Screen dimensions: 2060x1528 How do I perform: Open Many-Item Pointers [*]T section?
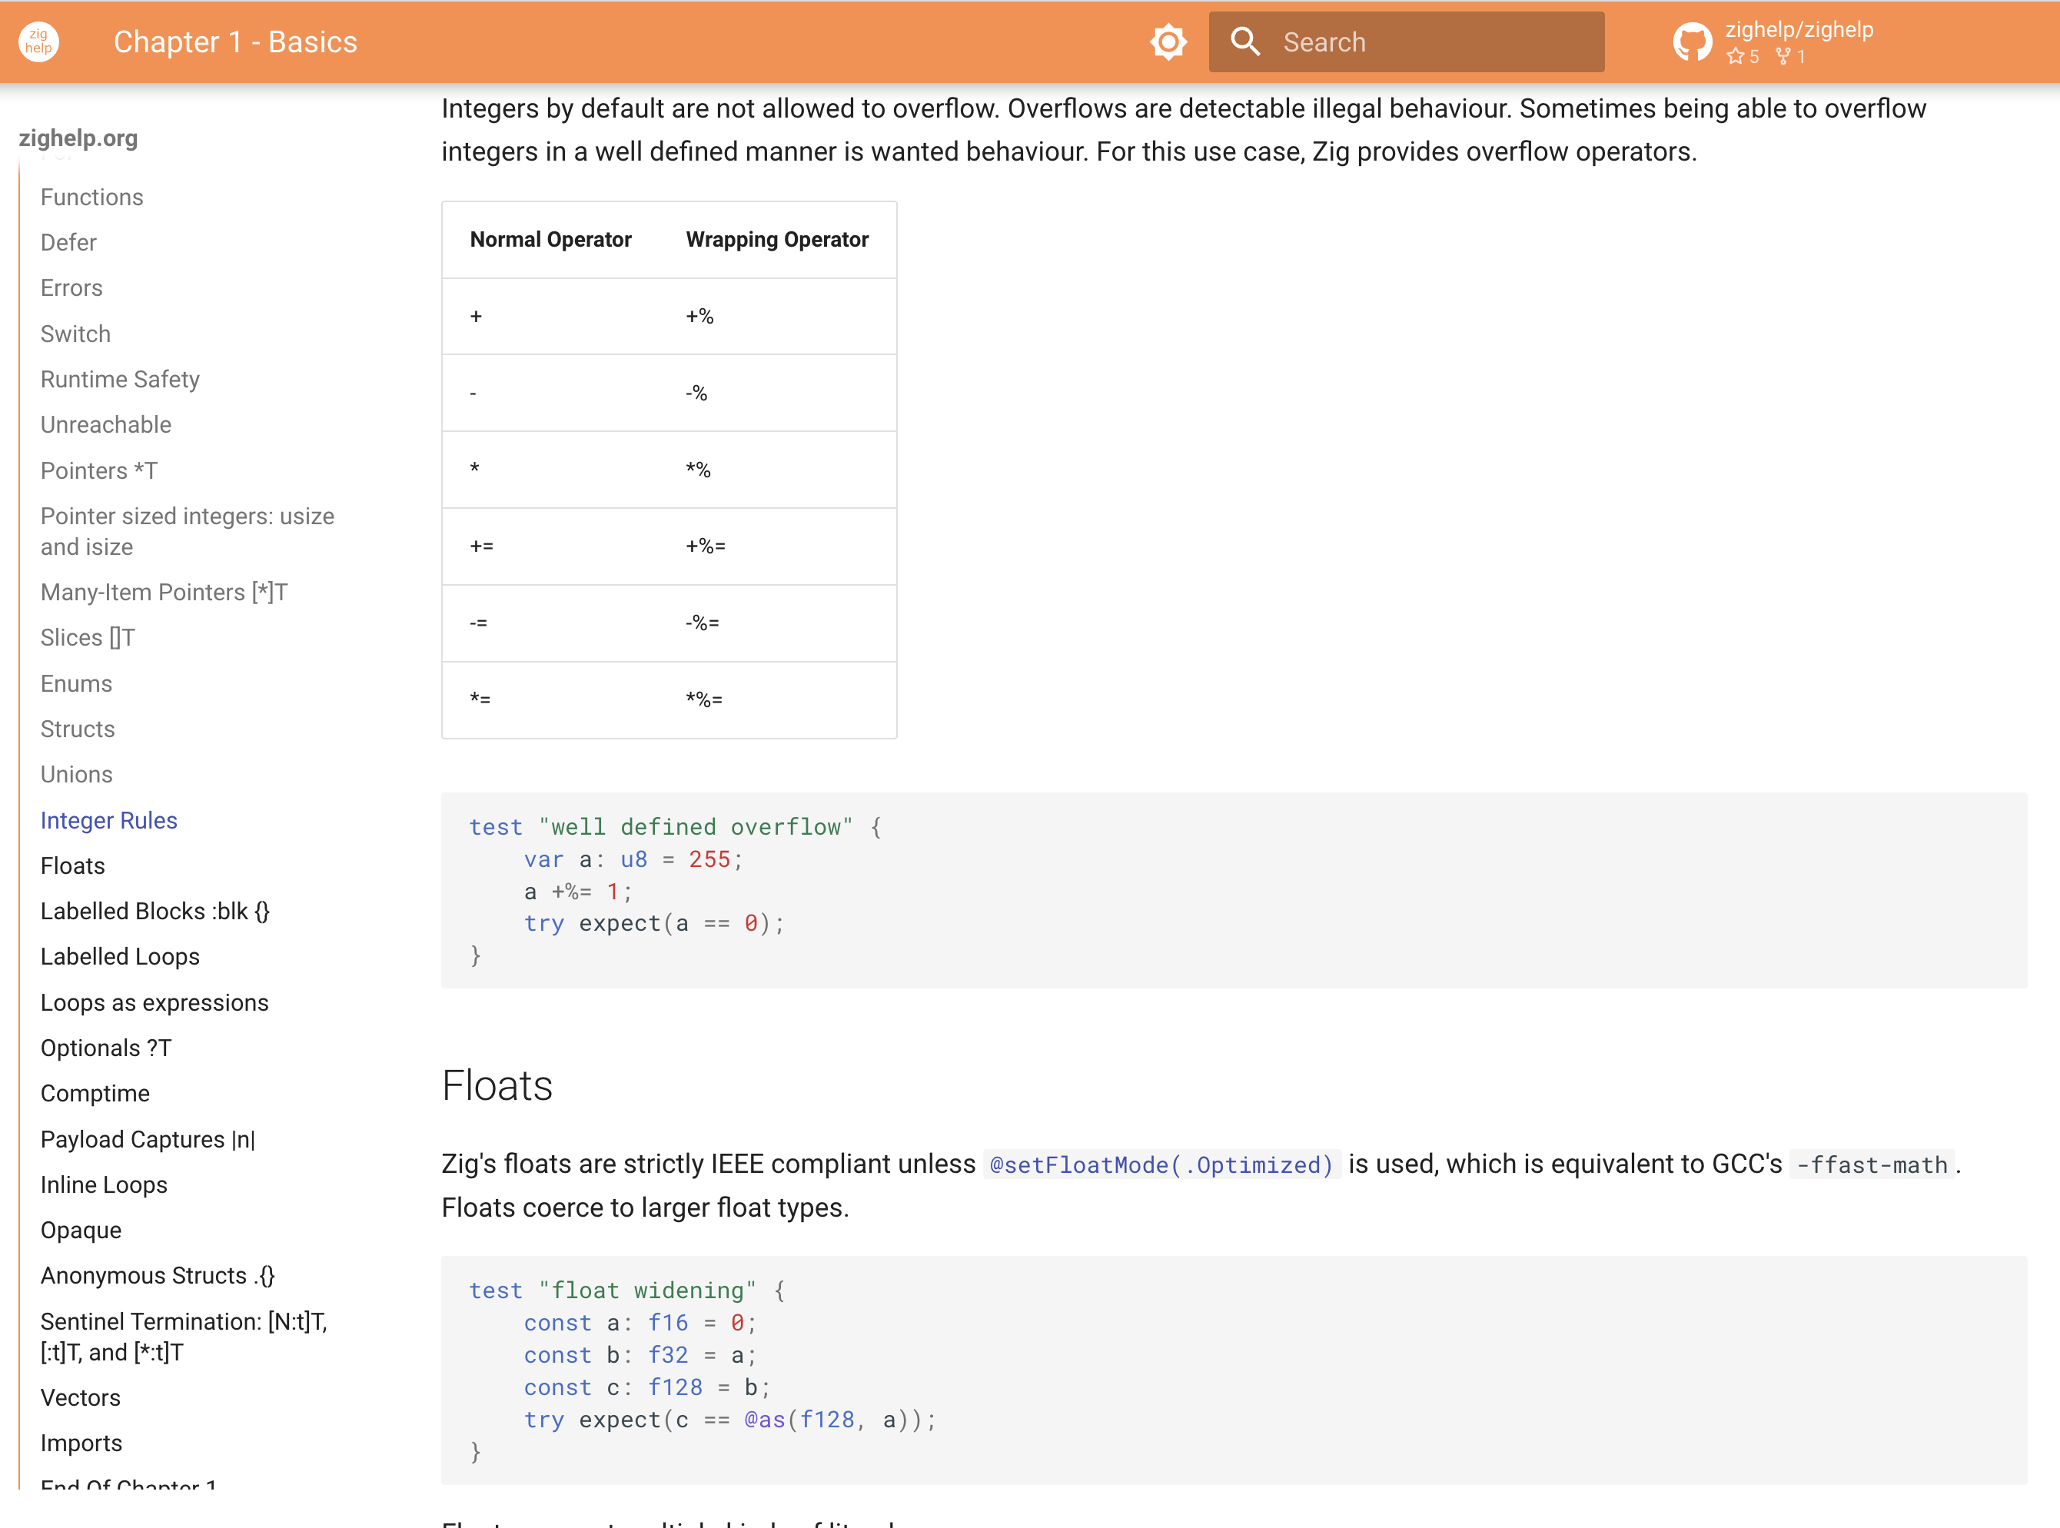164,592
